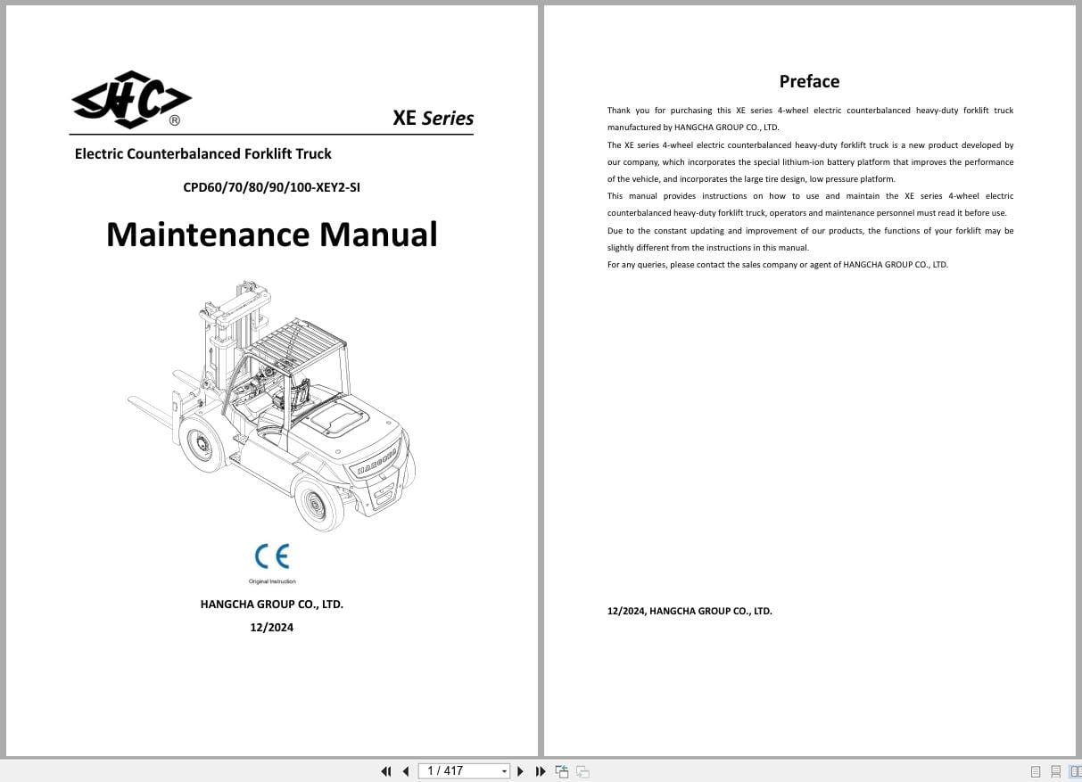Click the Hangcha HC logo
The height and width of the screenshot is (782, 1082).
130,99
